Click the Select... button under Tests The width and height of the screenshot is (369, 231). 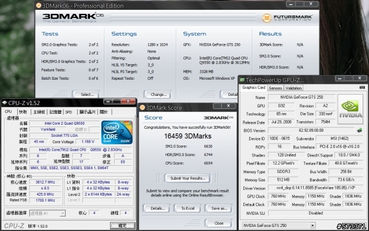click(86, 95)
